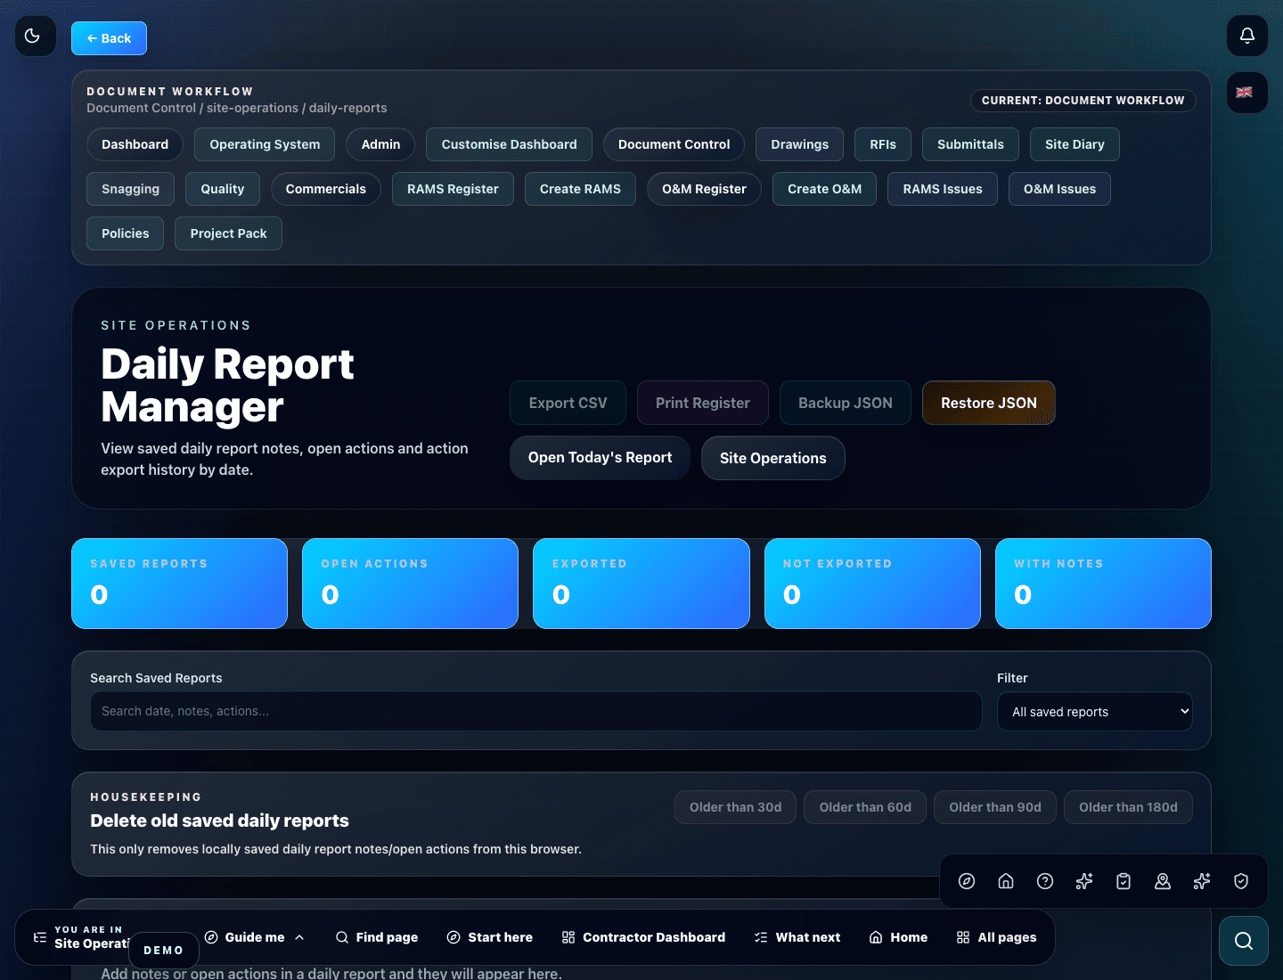Click Restore JSON
Viewport: 1283px width, 980px height.
(x=988, y=403)
